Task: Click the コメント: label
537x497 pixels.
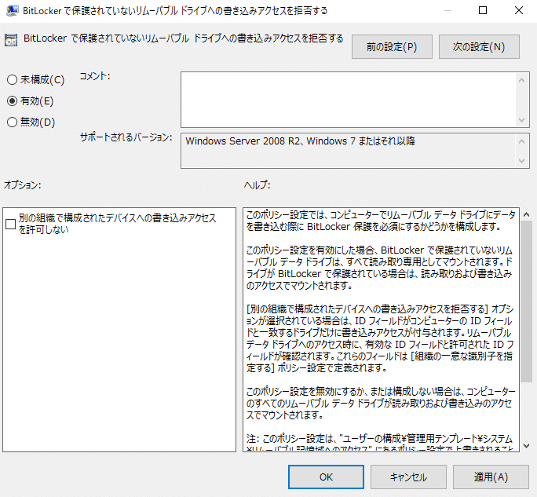Action: [x=95, y=76]
